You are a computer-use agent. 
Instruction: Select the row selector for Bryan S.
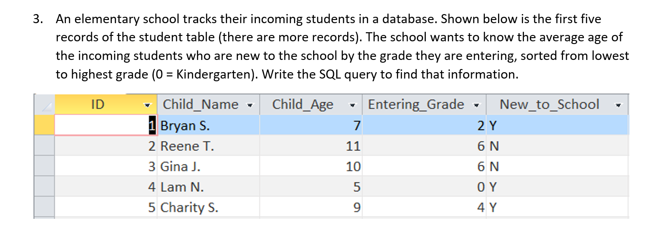point(44,125)
